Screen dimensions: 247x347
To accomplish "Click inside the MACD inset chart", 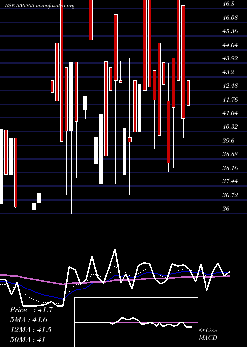I will coord(136,322).
